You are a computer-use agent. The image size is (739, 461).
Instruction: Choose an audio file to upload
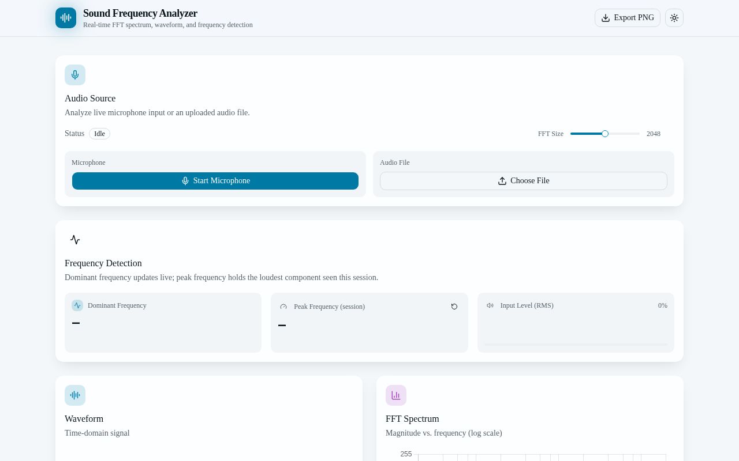point(524,181)
